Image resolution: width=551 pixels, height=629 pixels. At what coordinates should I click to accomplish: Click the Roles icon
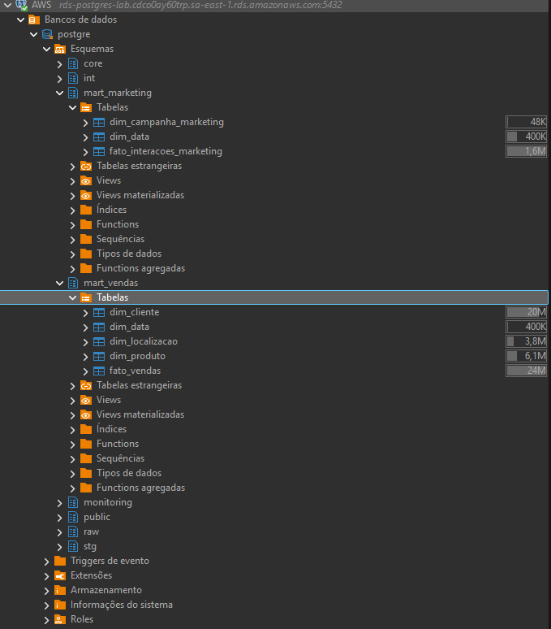(59, 619)
